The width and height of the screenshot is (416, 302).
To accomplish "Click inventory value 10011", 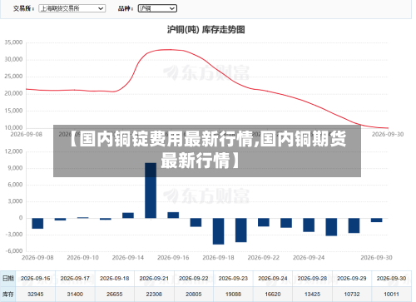I will [391, 295].
